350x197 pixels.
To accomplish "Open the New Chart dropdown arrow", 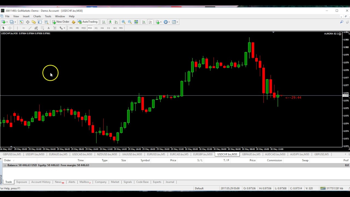I will [7, 22].
